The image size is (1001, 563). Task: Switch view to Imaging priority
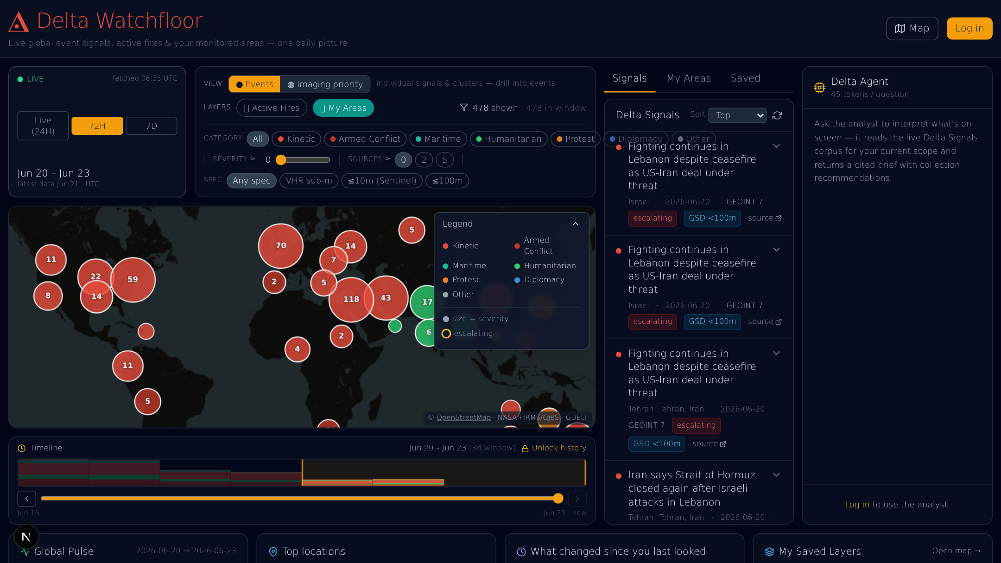click(325, 84)
